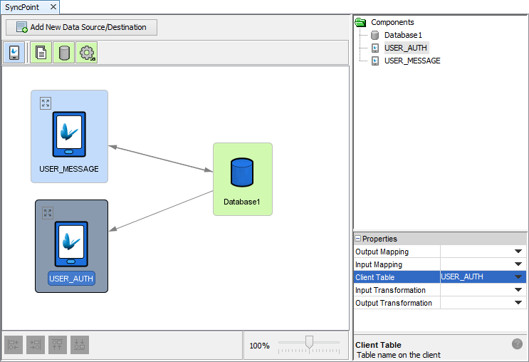Select the SyncPoint tab

pyautogui.click(x=23, y=6)
